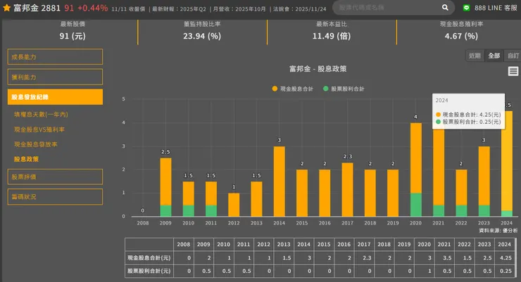
Task: Expand the 籌碼狀況 sidebar section
Action: [x=55, y=197]
